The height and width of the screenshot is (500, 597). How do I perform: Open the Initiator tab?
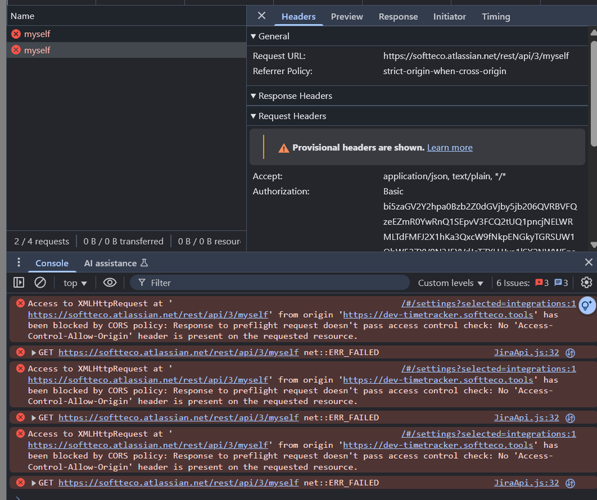(x=449, y=17)
